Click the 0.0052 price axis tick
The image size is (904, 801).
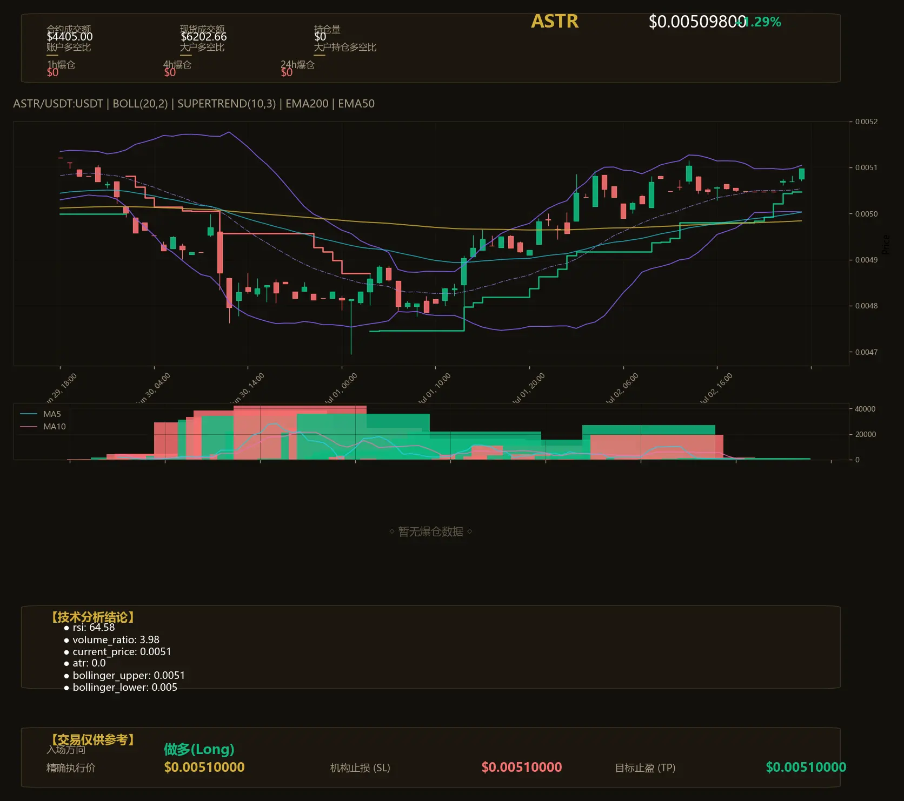pos(866,122)
